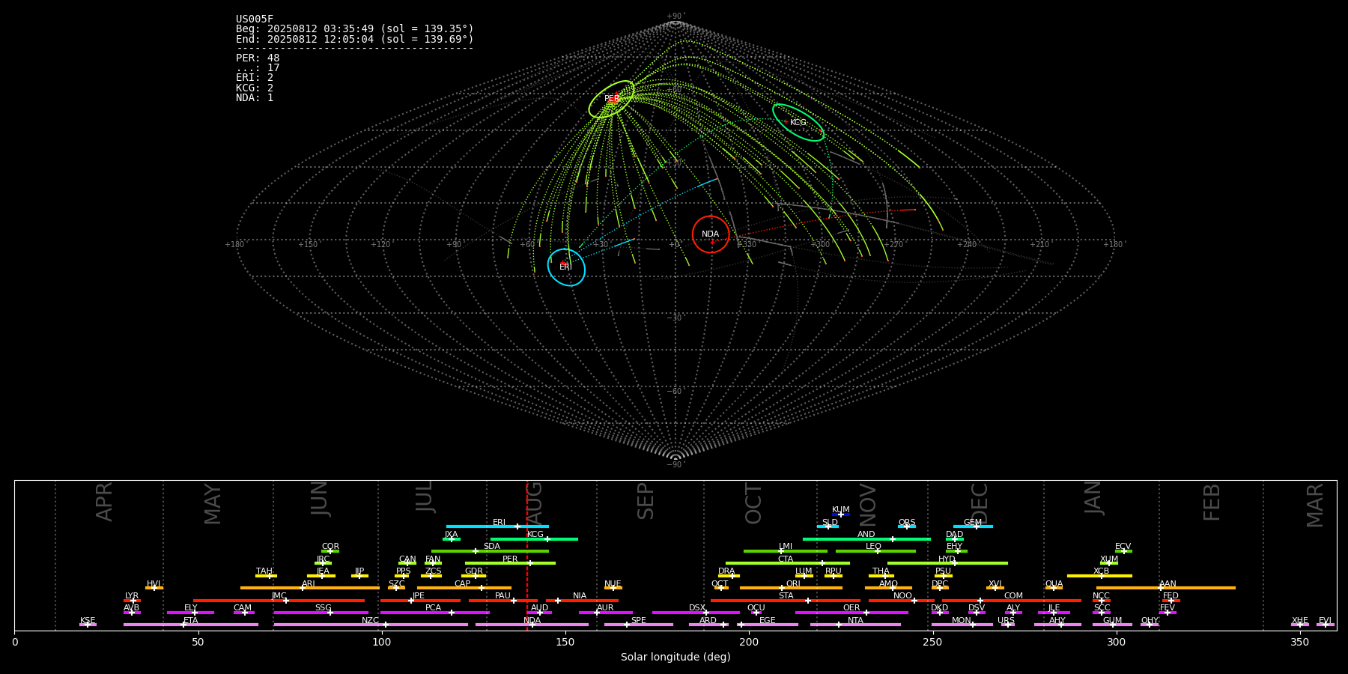1348x674 pixels.
Task: Select the Beg: 20250812 03:35:49 line
Action: (x=355, y=29)
